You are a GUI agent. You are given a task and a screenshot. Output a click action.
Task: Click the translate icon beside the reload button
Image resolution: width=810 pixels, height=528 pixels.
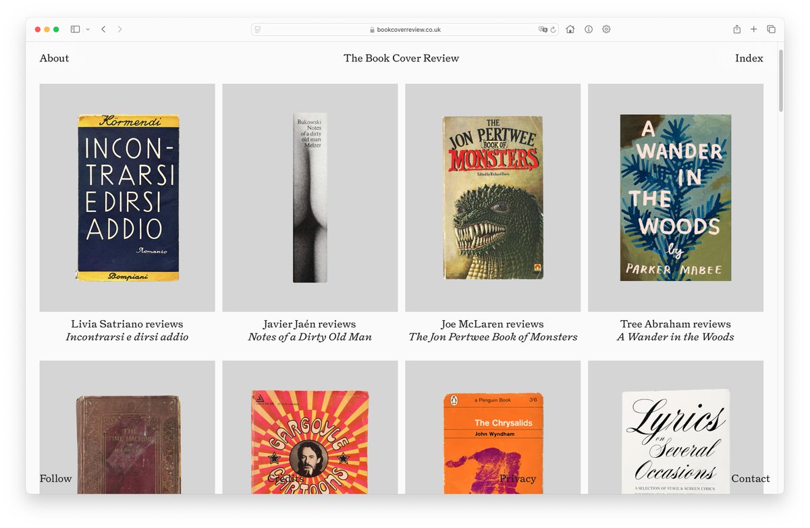[x=543, y=29]
